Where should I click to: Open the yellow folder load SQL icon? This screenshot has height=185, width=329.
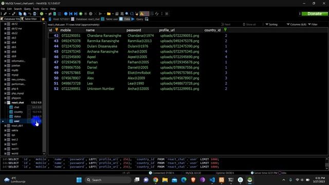coord(108,14)
